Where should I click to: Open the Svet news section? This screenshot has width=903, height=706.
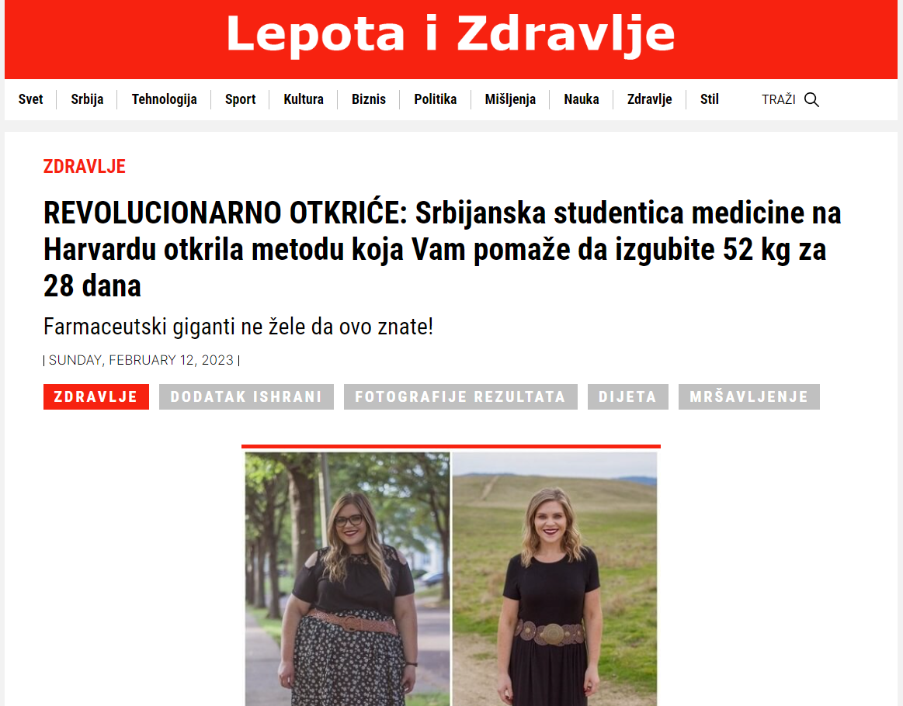coord(30,99)
